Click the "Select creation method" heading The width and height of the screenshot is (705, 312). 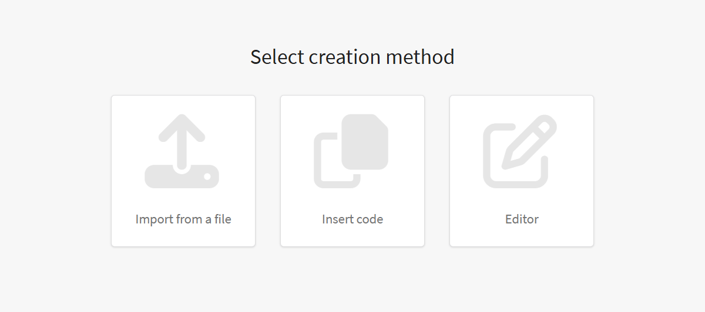[352, 57]
